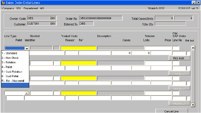Click first line's yellow Product Code field
Viewport: 201px width, 113px height.
(79, 48)
